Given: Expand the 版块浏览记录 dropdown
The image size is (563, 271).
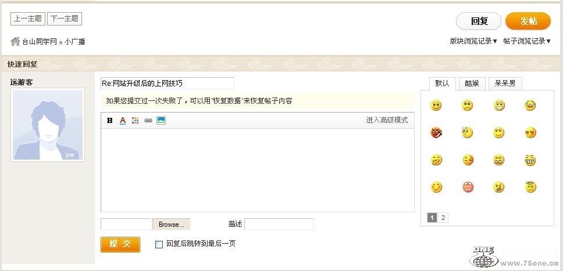Looking at the screenshot, I should (x=473, y=41).
